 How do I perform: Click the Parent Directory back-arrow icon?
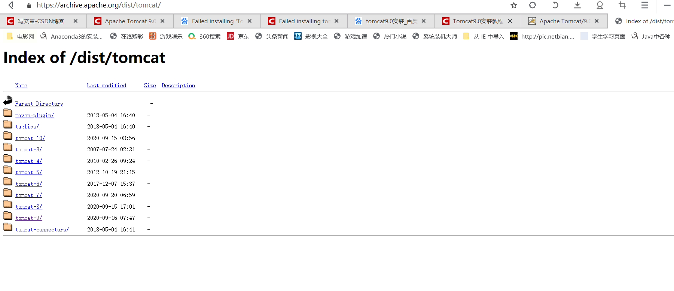coord(8,100)
